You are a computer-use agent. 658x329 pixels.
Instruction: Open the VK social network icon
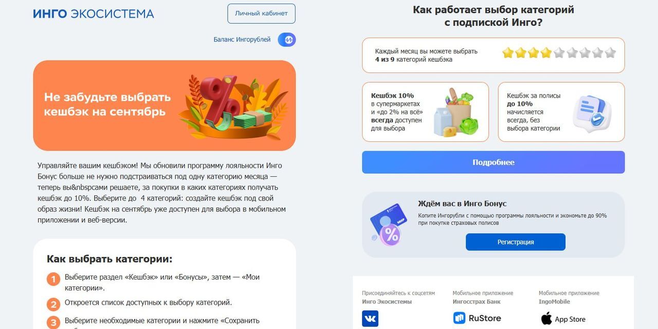pos(370,319)
